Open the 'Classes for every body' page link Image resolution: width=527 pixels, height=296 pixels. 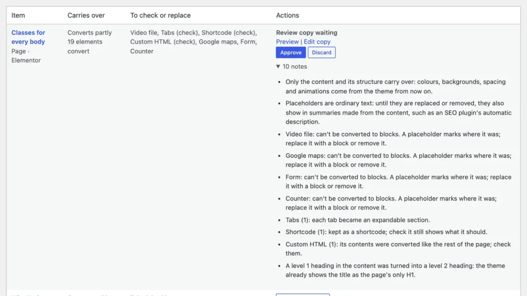tap(28, 37)
